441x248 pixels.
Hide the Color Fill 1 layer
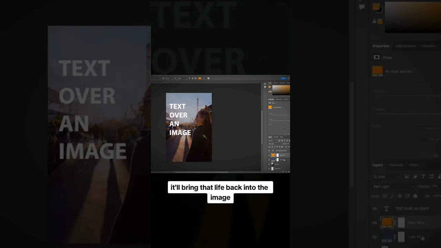[x=269, y=160]
